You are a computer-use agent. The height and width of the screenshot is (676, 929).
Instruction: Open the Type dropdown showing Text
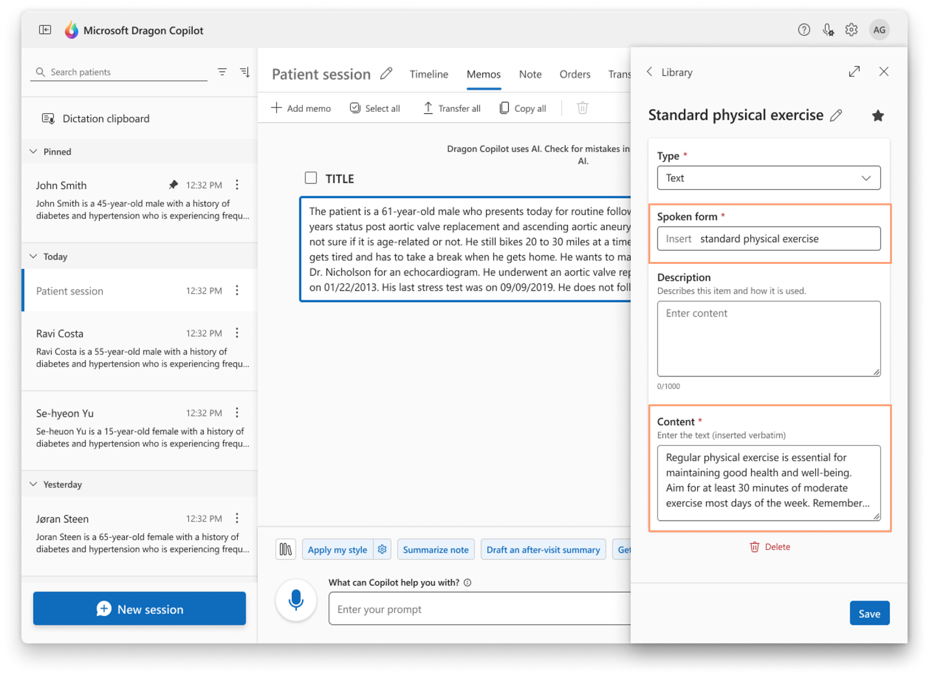tap(769, 178)
